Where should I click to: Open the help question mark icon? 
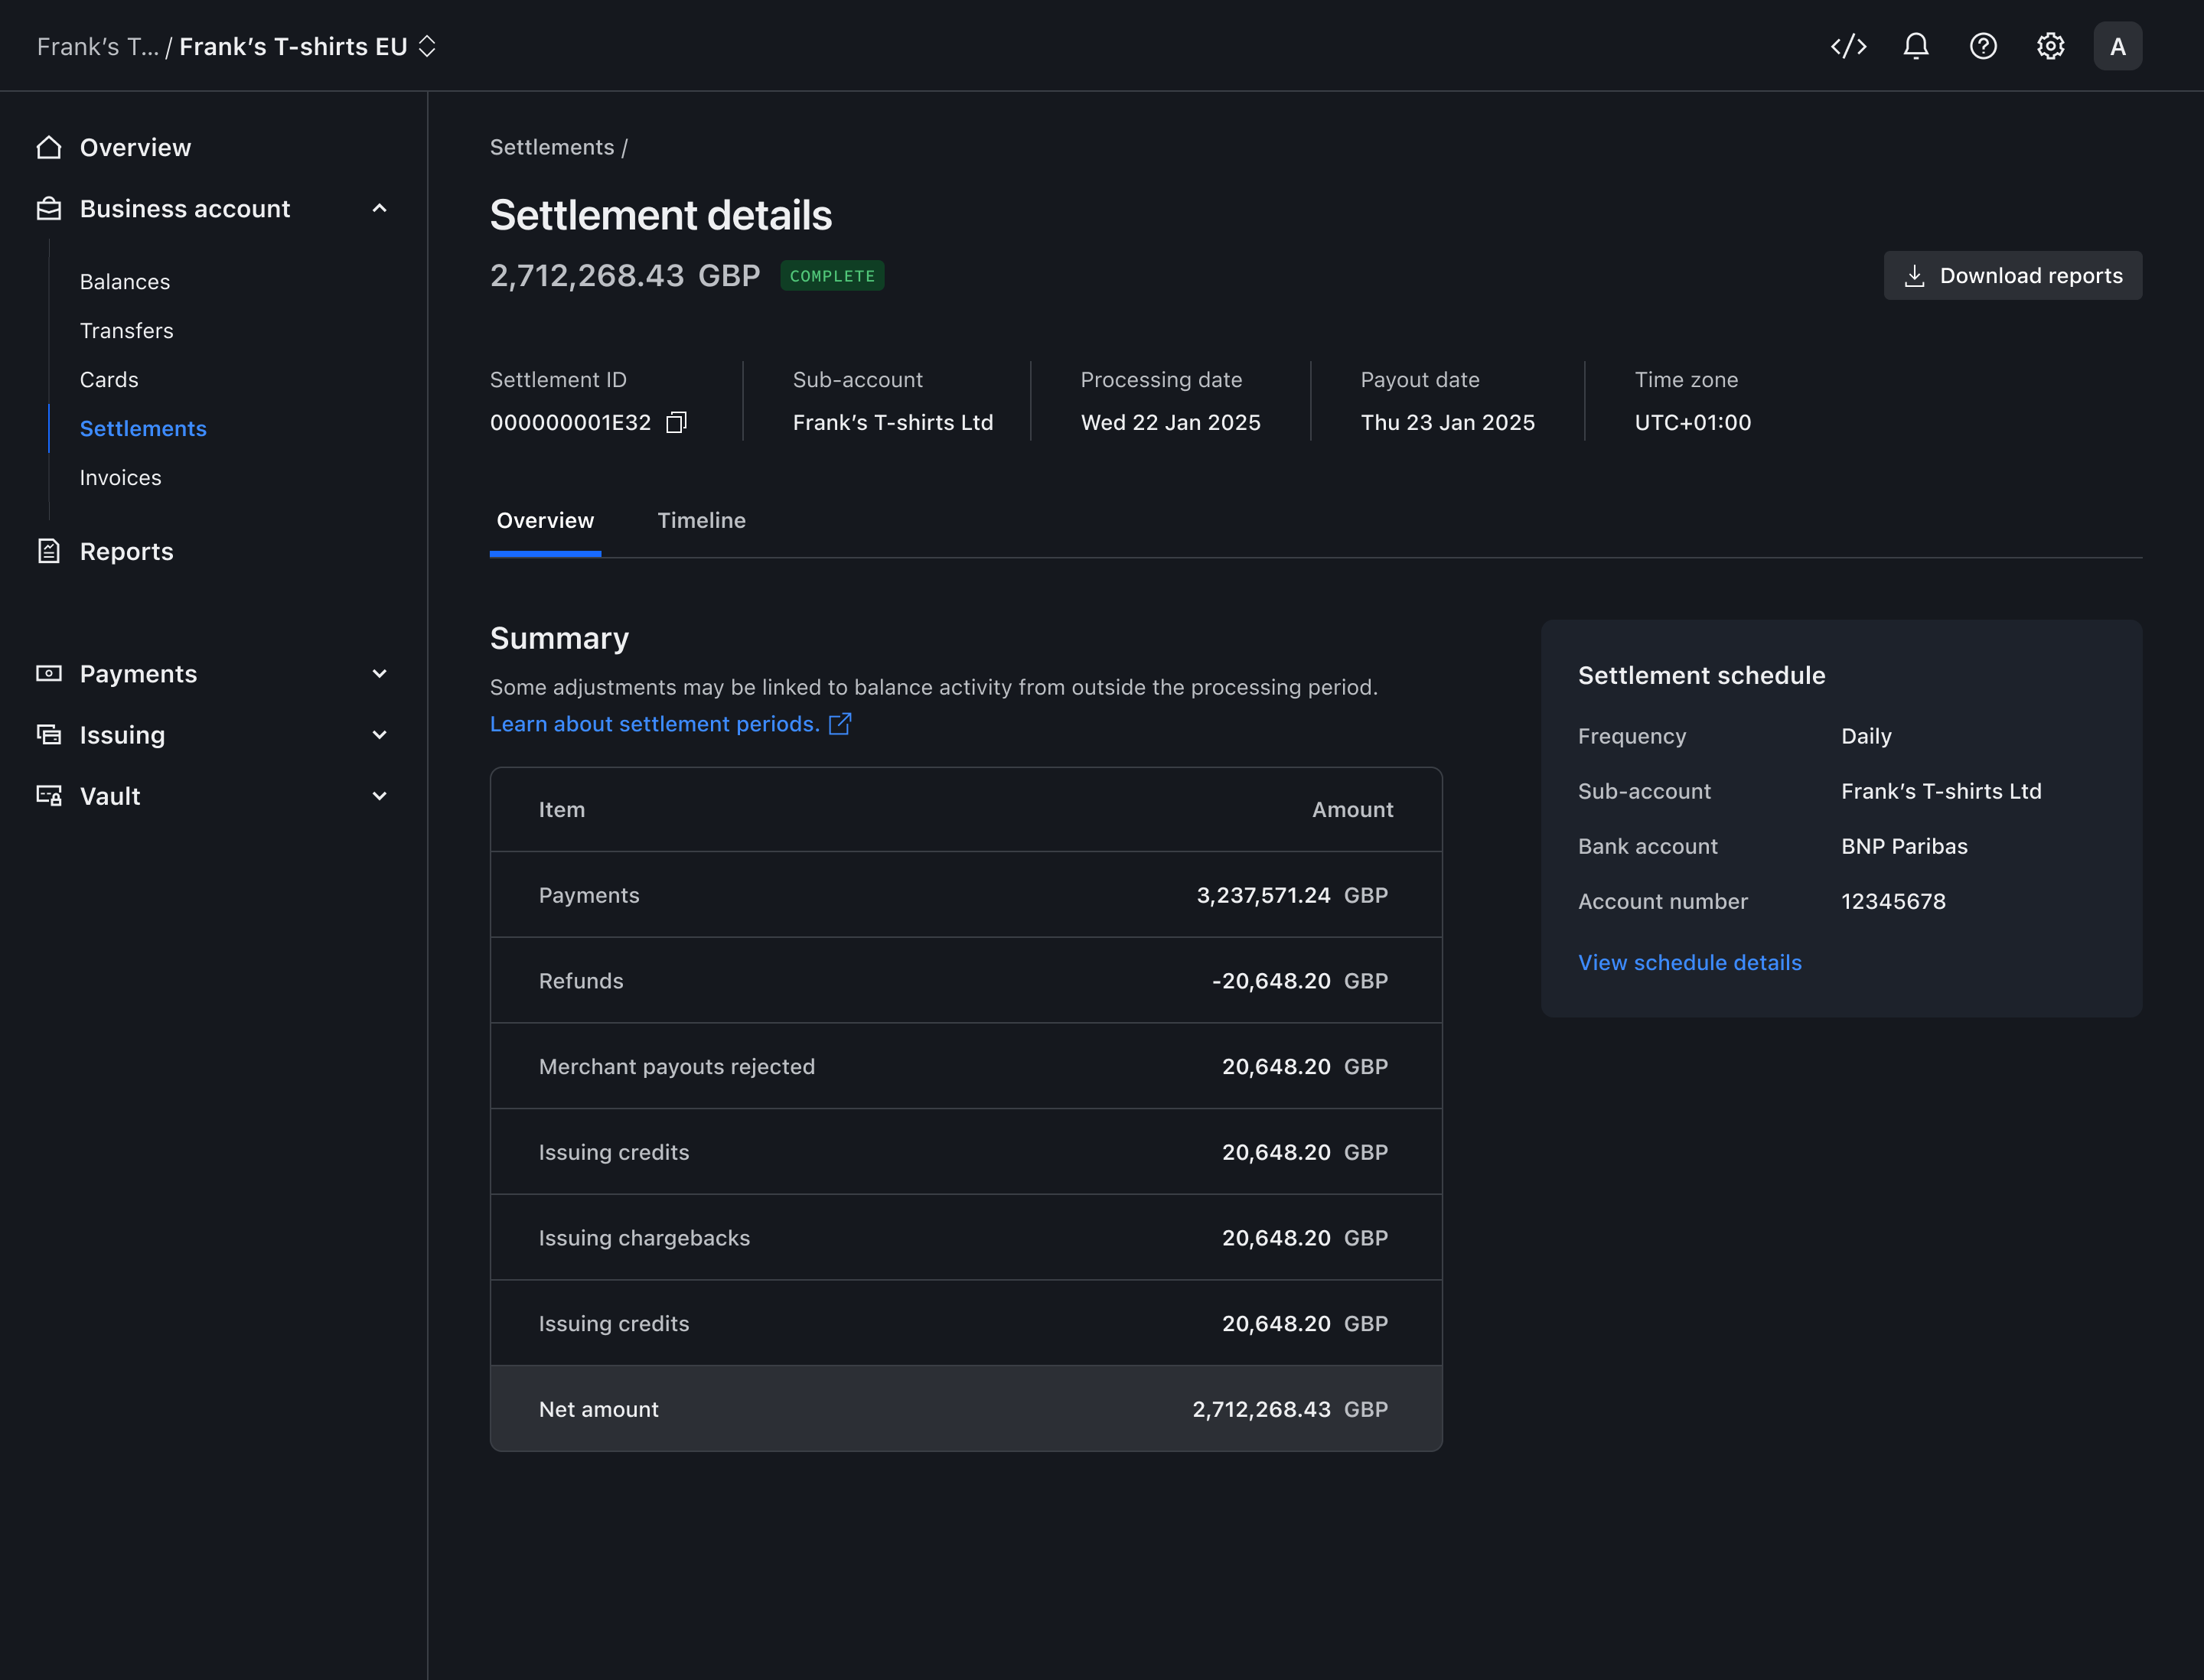[x=1982, y=46]
